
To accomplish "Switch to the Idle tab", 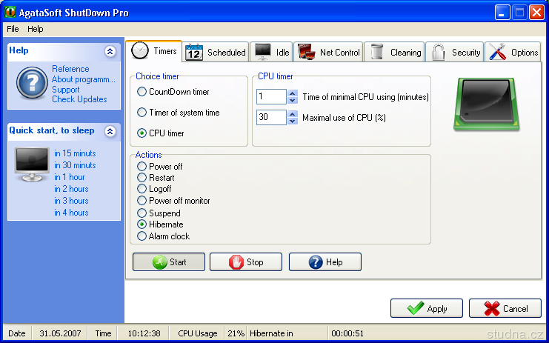I will [271, 52].
